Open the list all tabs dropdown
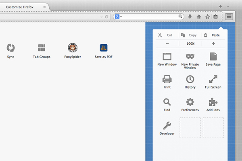The width and height of the screenshot is (242, 161). [228, 6]
